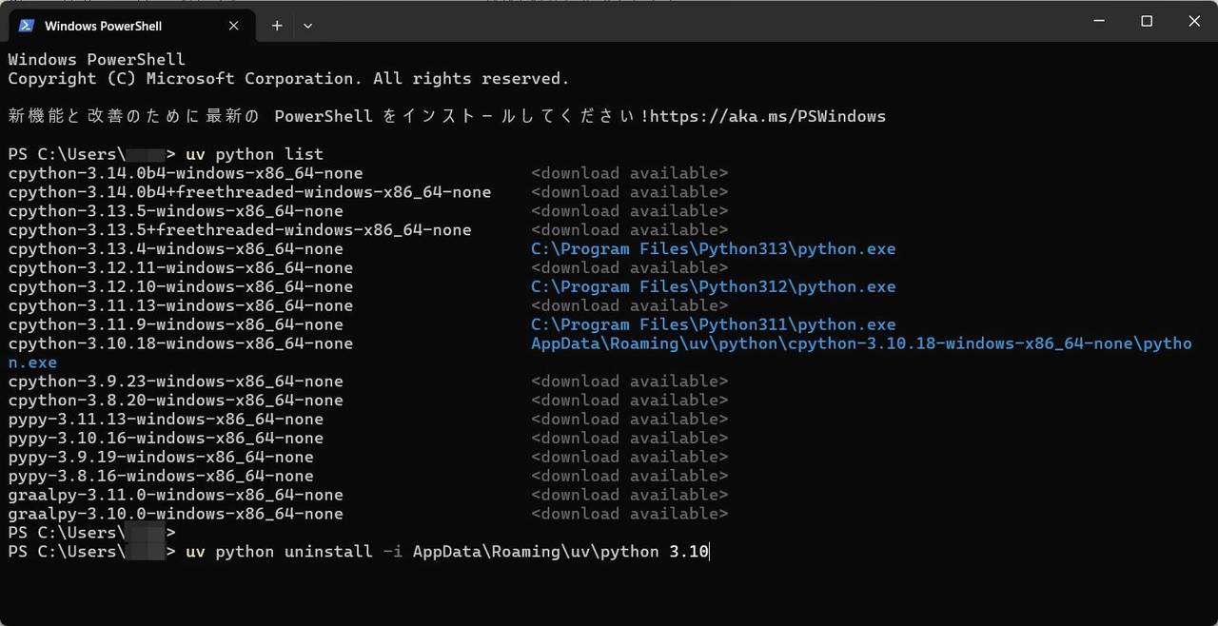Click "<download available>" beside cpython-3.9.23
Screen dimensions: 1218x626
(x=630, y=381)
